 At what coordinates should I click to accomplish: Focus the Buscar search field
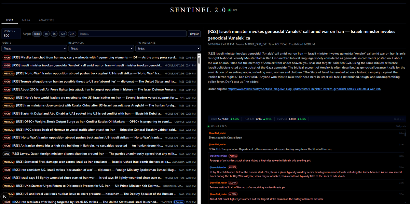tap(132, 34)
